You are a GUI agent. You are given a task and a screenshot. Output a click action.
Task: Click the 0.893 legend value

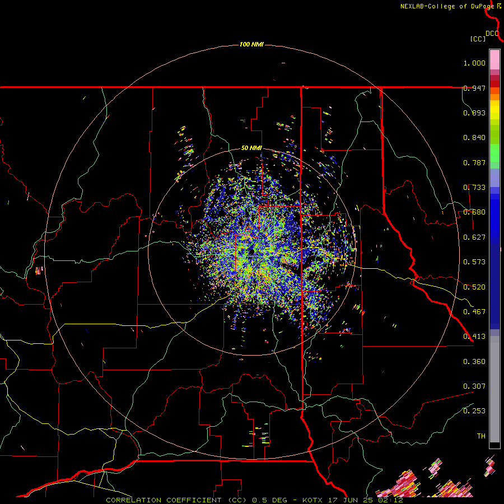pos(474,113)
